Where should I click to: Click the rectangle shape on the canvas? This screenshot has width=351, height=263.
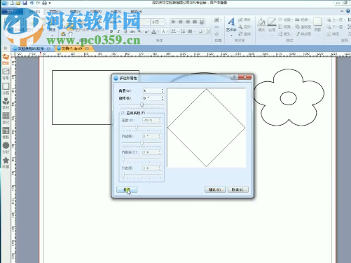click(x=81, y=97)
